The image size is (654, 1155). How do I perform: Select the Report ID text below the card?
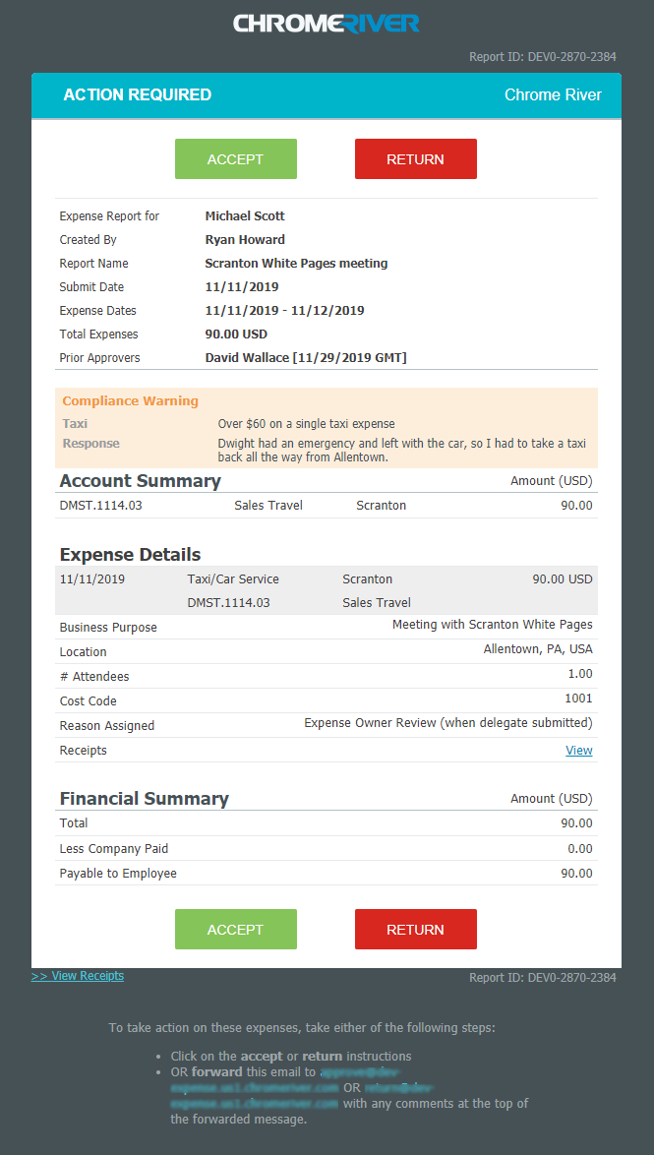(x=542, y=978)
